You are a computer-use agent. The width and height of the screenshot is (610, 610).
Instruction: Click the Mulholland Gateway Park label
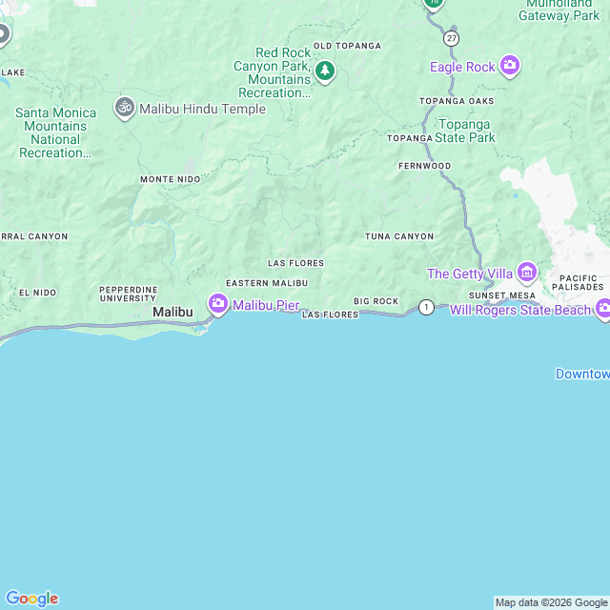pos(559,10)
